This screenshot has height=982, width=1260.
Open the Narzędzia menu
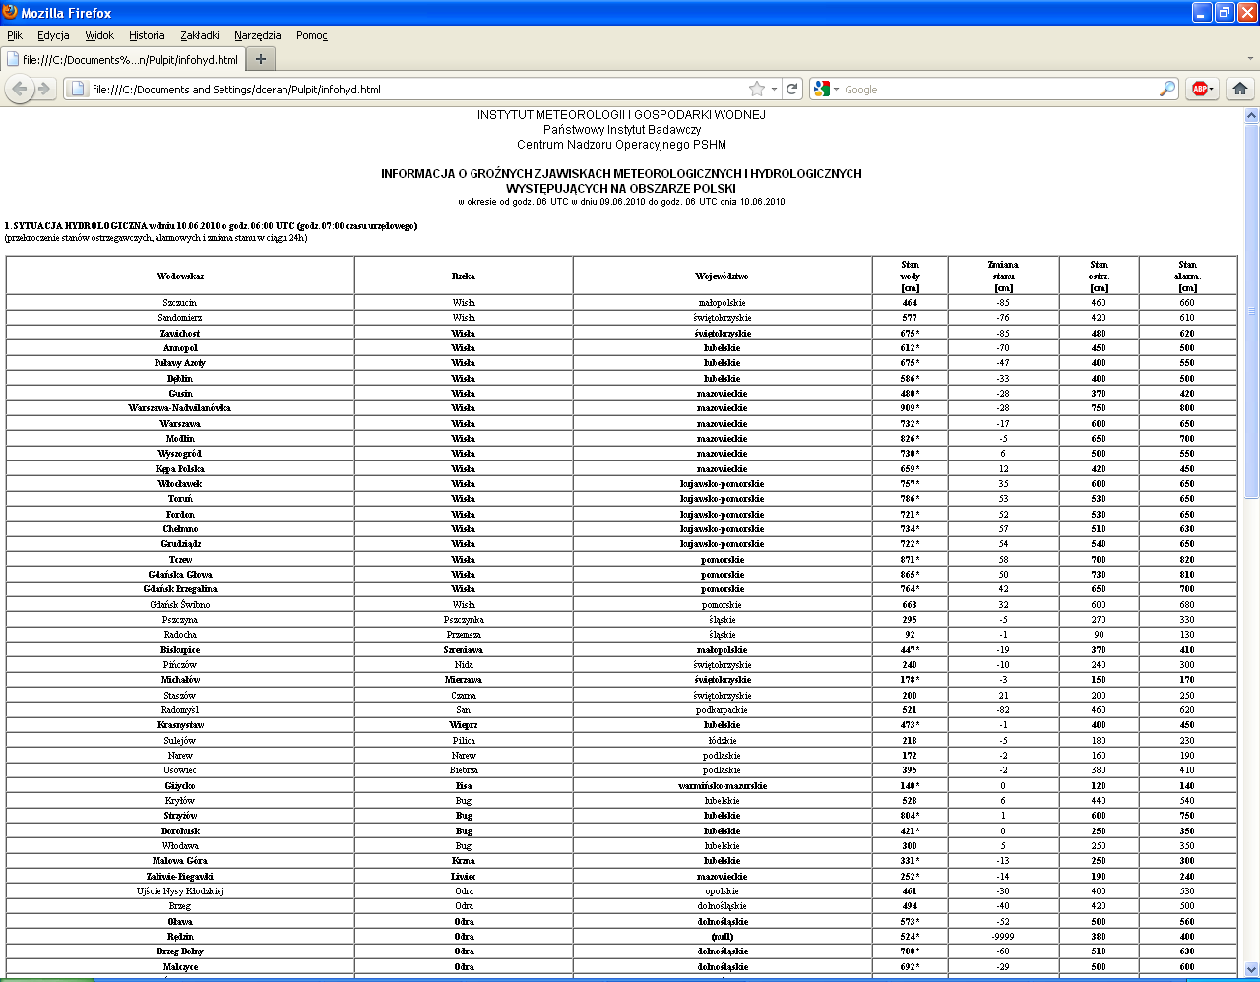258,35
